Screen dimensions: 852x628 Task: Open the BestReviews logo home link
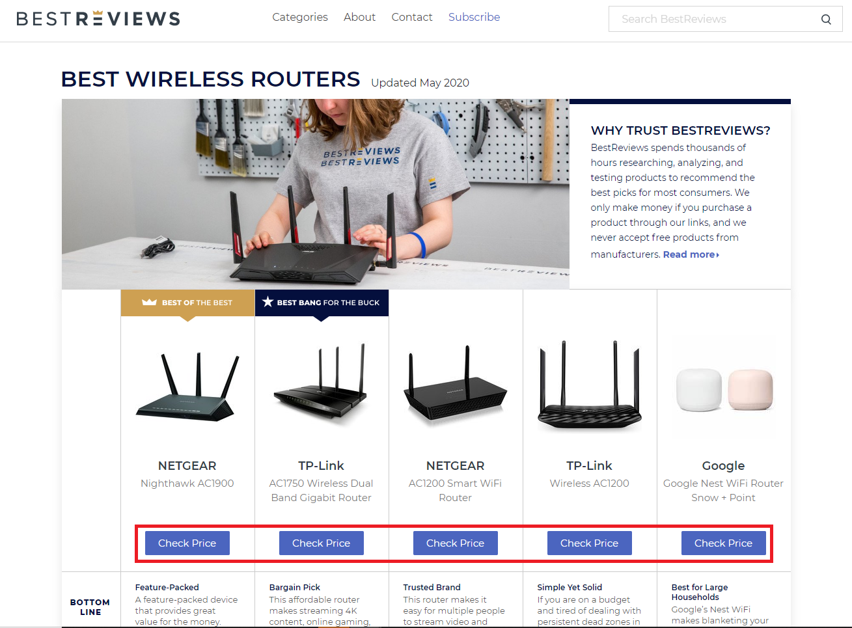[98, 18]
